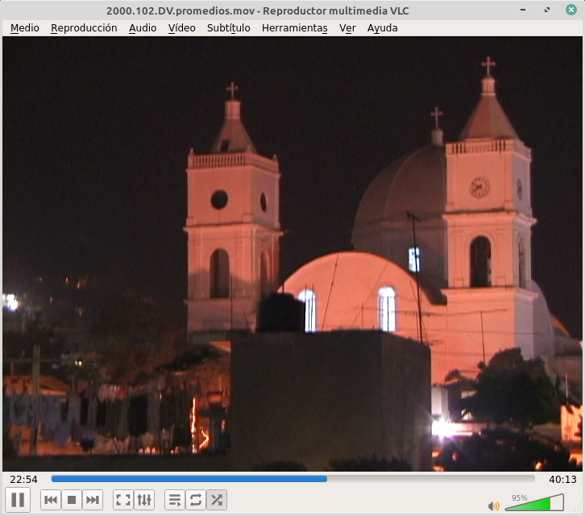Toggle fullscreen video mode
This screenshot has height=516, width=585.
123,500
